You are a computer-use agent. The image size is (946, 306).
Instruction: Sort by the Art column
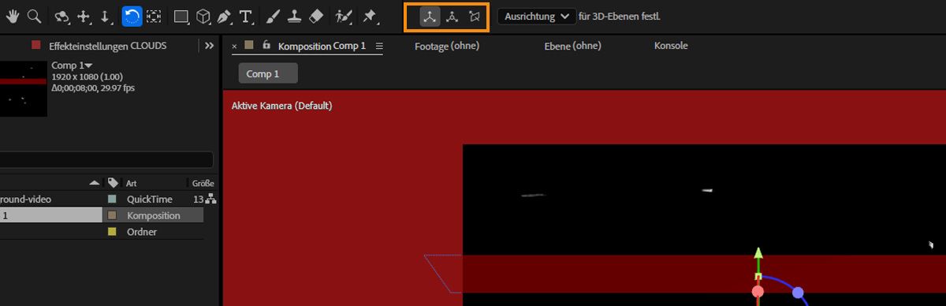132,183
